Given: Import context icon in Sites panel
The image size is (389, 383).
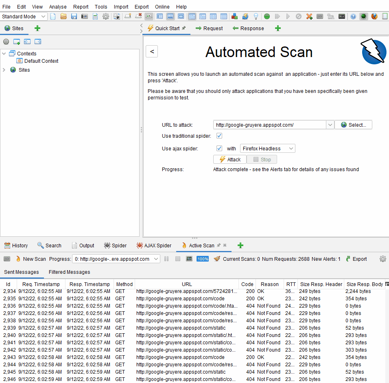Looking at the screenshot, I should click(27, 42).
